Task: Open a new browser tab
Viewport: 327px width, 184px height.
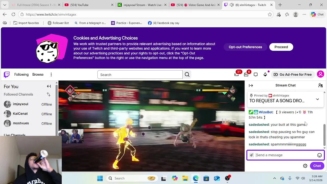Action: [280, 5]
